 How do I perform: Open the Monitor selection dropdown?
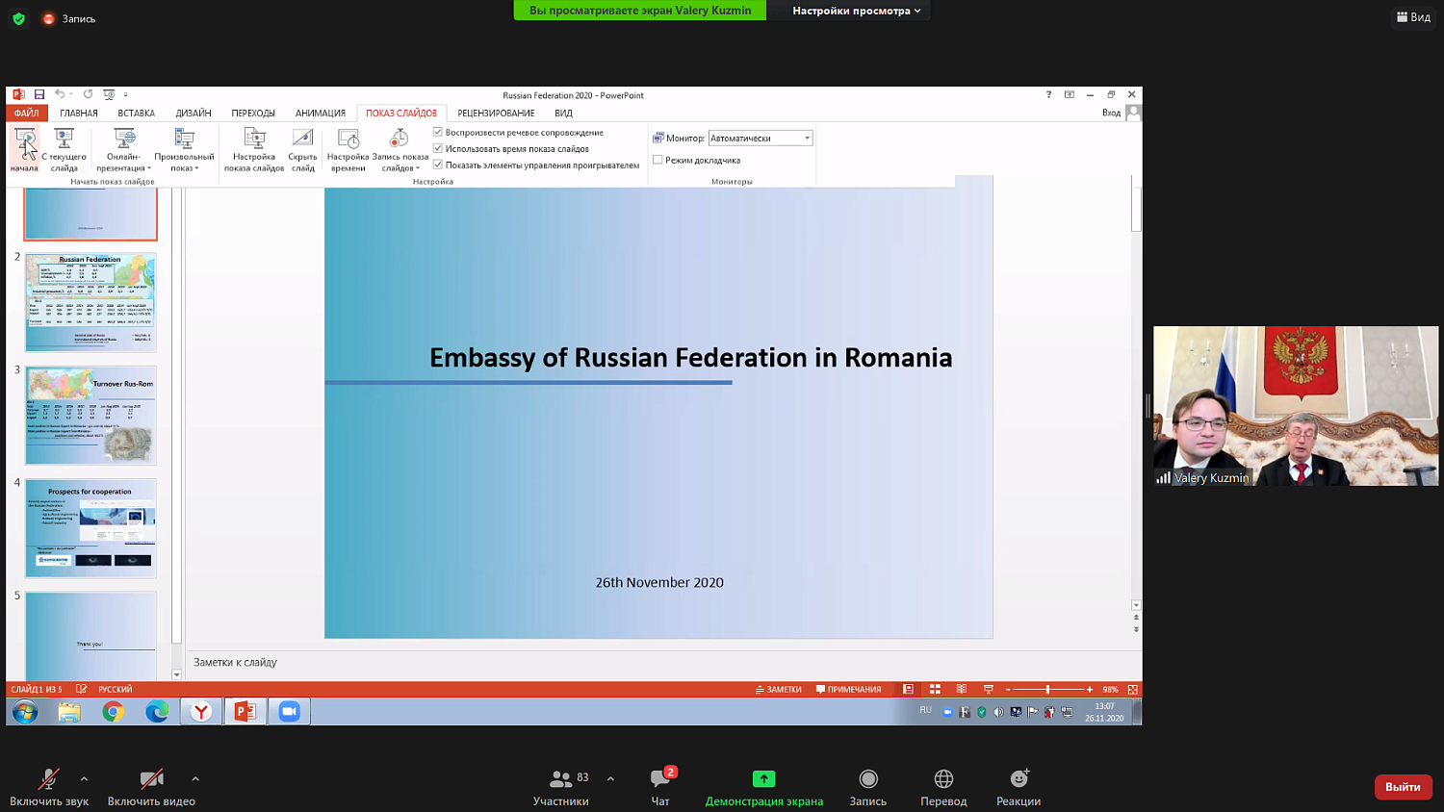tap(806, 138)
